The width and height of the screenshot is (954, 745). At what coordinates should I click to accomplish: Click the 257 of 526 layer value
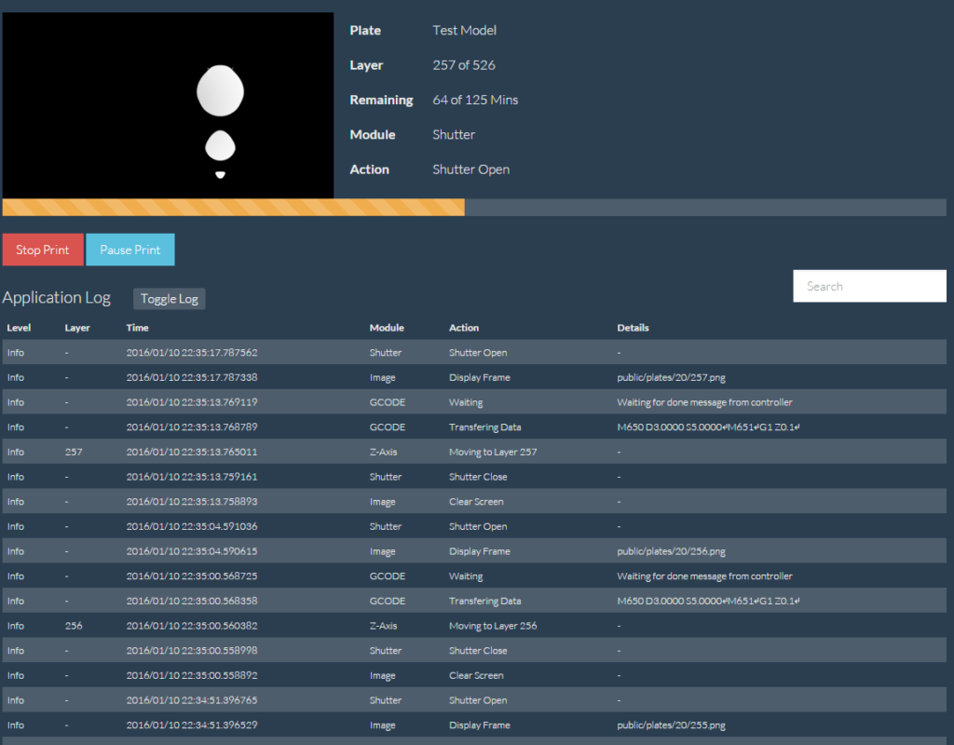tap(464, 65)
